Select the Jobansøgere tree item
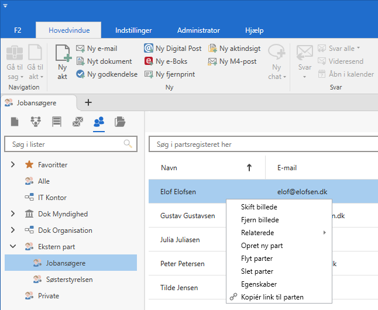 tap(71, 263)
